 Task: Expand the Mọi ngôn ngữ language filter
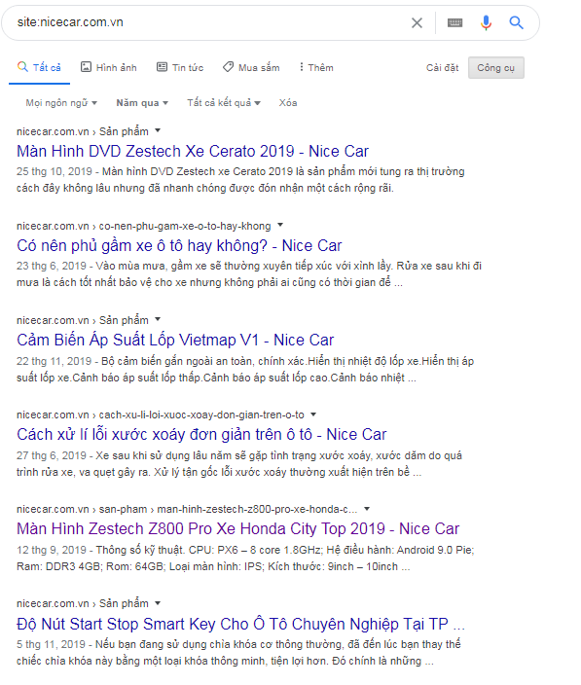point(61,103)
